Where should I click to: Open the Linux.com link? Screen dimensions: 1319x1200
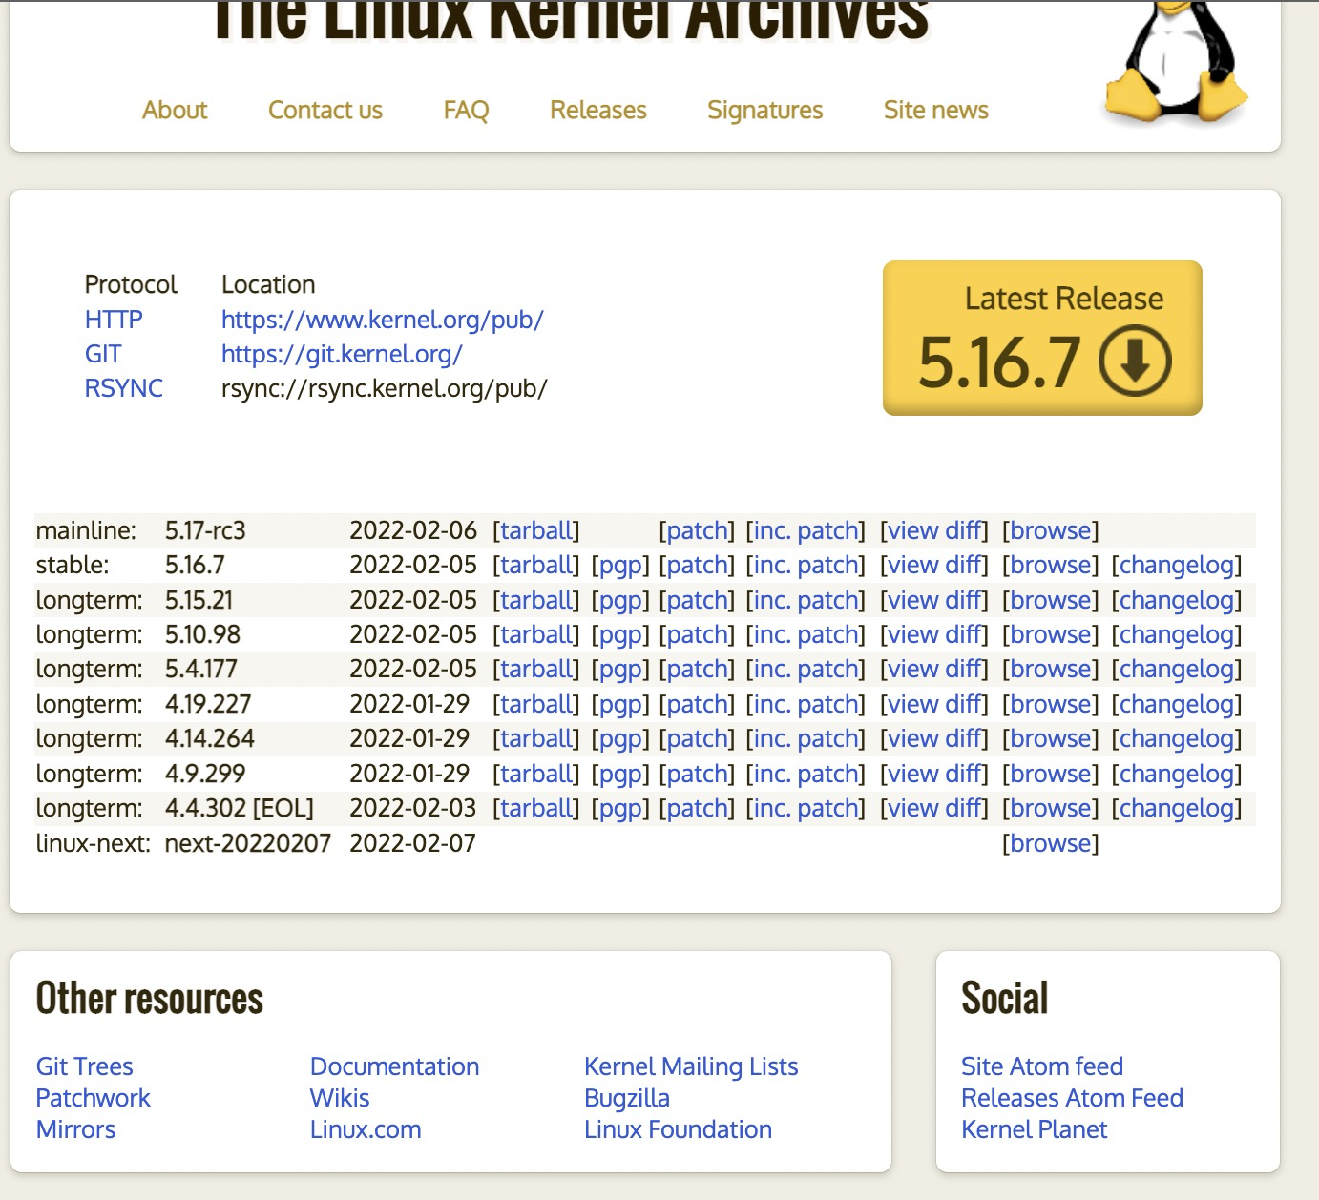click(366, 1129)
